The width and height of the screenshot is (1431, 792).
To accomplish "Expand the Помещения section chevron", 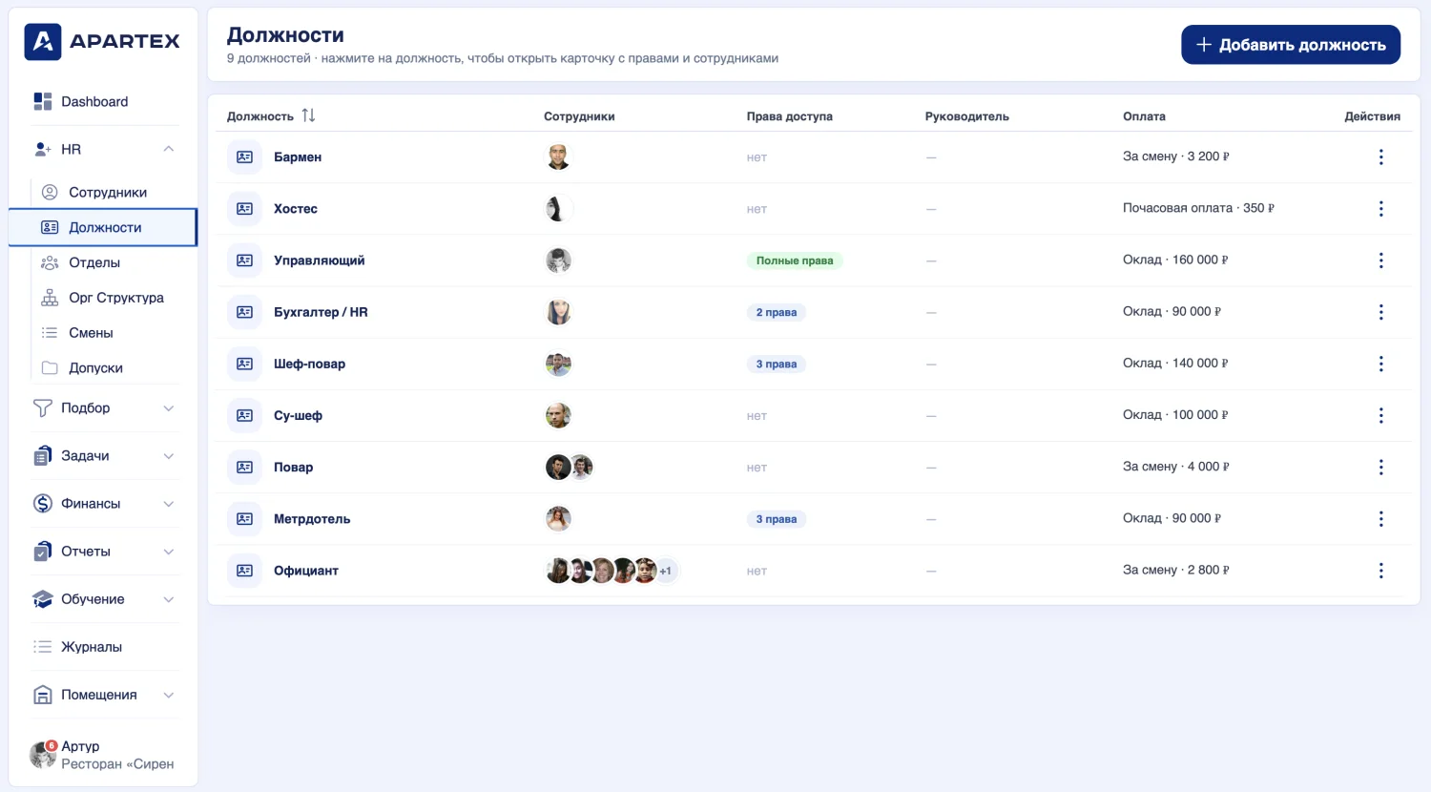I will pos(169,695).
